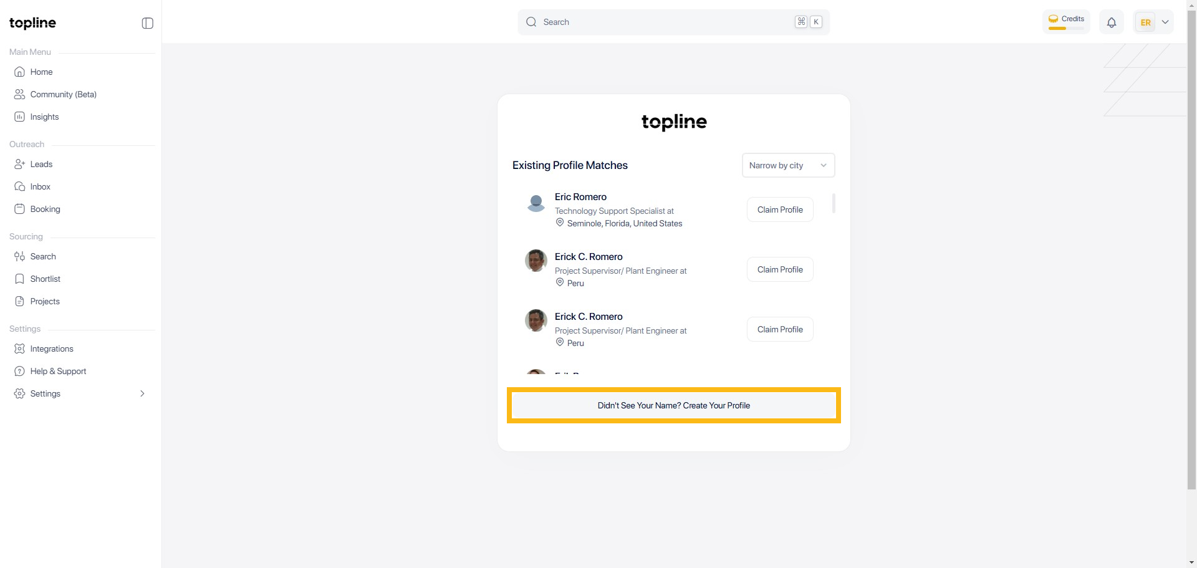Claim the Eric Romero profile
Image resolution: width=1197 pixels, height=568 pixels.
pyautogui.click(x=780, y=209)
